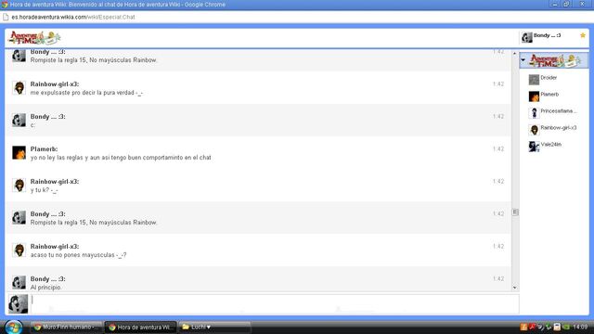Open the Windows Start button

click(x=13, y=328)
